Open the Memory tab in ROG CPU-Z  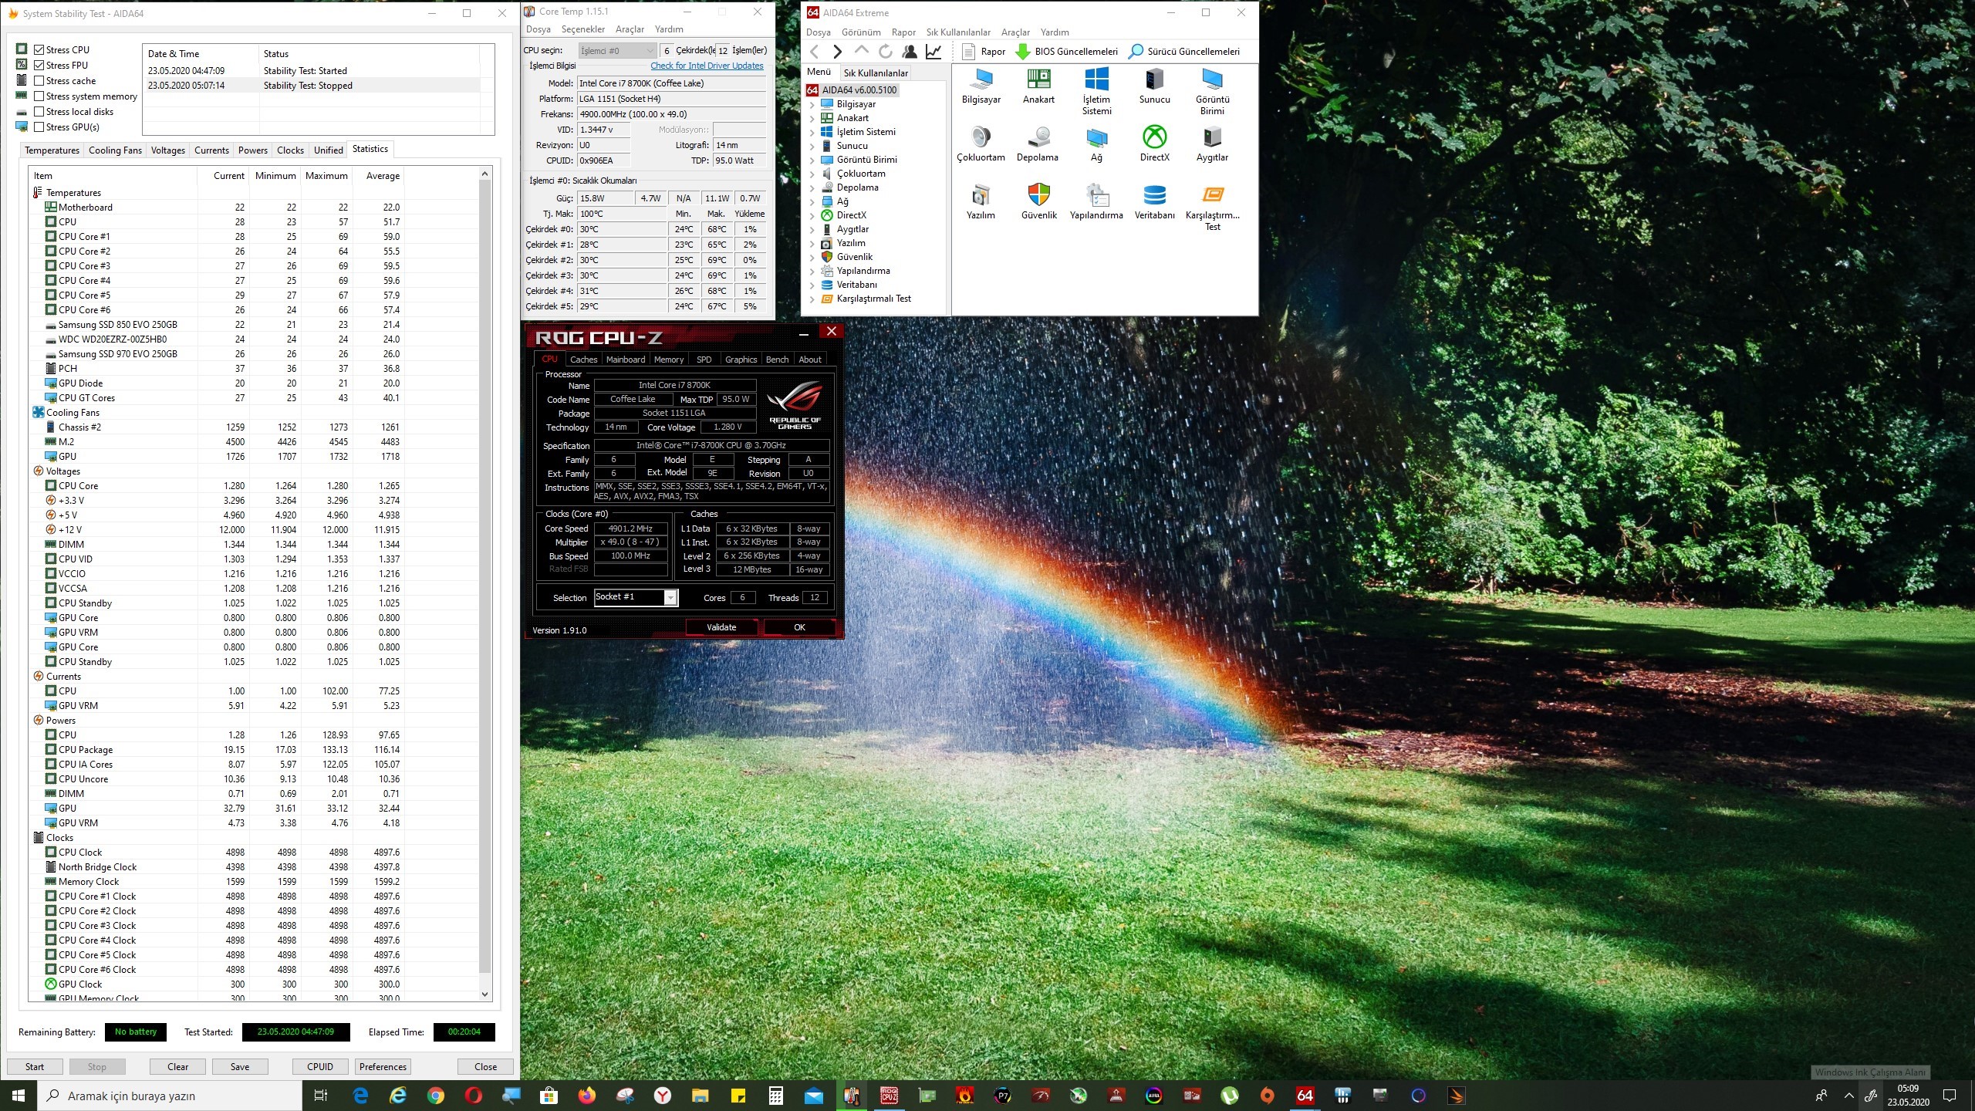668,360
